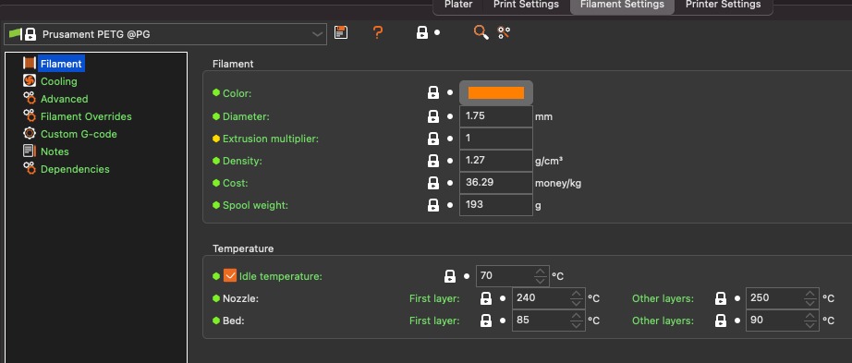852x363 pixels.
Task: Open Filament Overrides page in sidebar
Action: pos(86,116)
